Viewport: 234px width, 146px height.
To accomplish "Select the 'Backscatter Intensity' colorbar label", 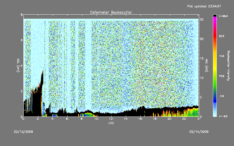I will click(x=228, y=66).
